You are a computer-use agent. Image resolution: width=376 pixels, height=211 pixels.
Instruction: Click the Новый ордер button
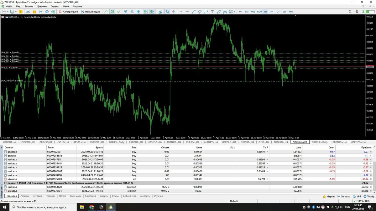91,12
